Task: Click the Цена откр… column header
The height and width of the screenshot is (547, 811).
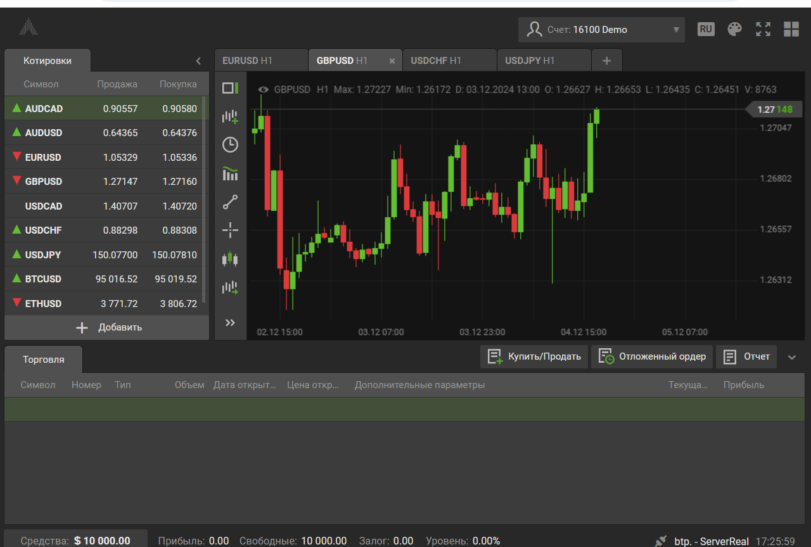Action: pyautogui.click(x=313, y=385)
